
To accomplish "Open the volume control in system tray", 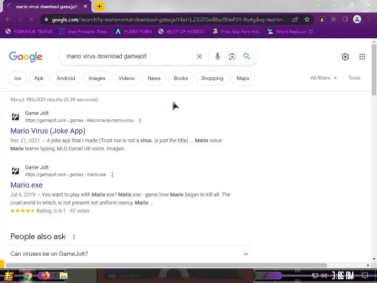I will pos(324,276).
